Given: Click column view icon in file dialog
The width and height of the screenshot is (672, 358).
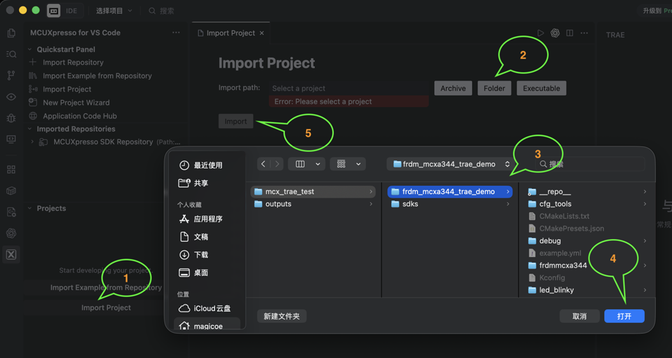Looking at the screenshot, I should (300, 164).
